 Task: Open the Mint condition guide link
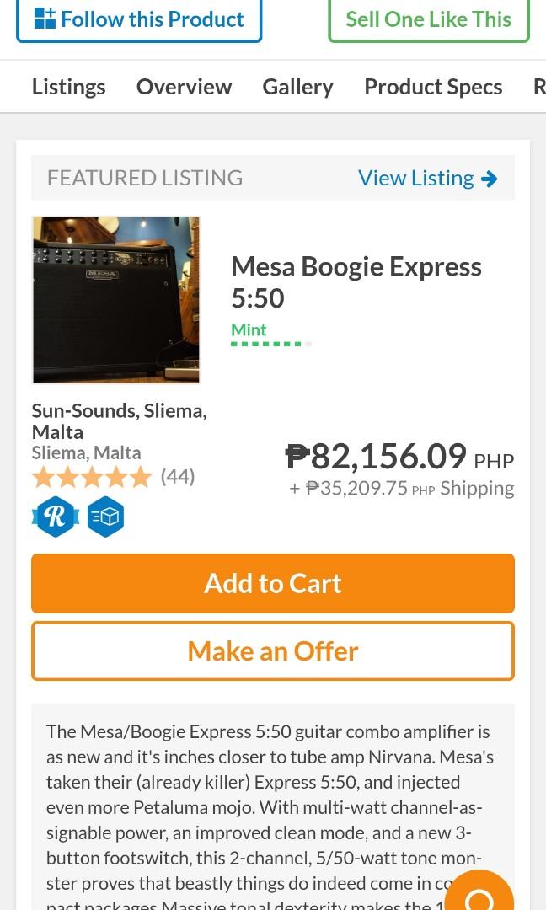click(x=249, y=329)
